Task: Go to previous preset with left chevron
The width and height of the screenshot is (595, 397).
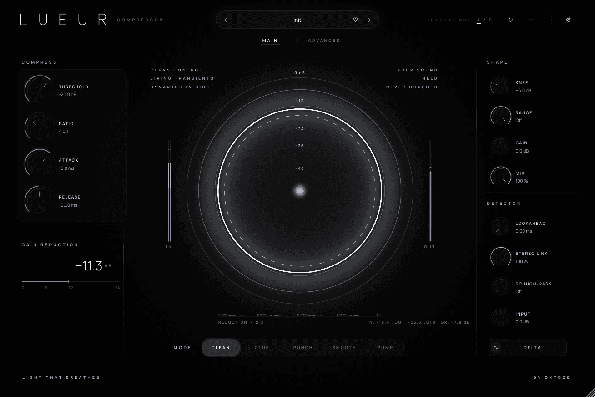Action: click(226, 20)
